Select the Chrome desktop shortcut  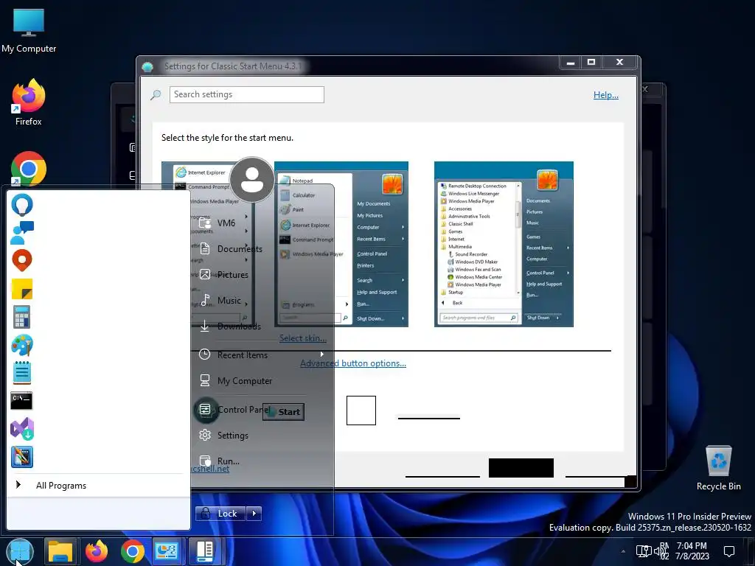[29, 169]
